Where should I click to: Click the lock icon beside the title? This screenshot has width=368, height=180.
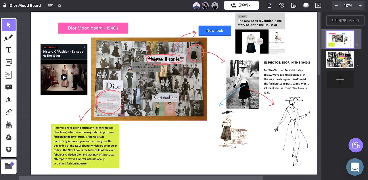pyautogui.click(x=5, y=5)
